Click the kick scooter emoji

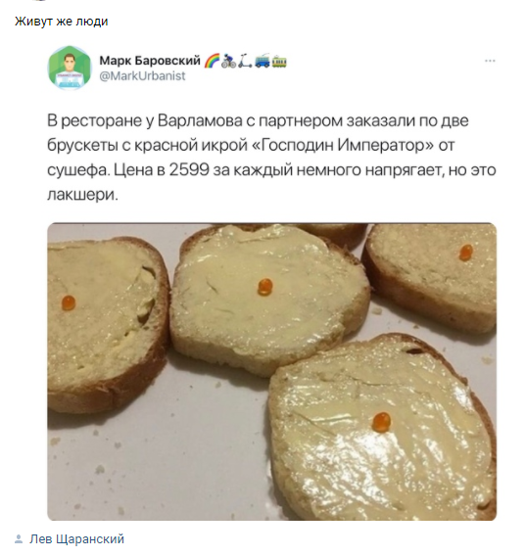pos(245,61)
